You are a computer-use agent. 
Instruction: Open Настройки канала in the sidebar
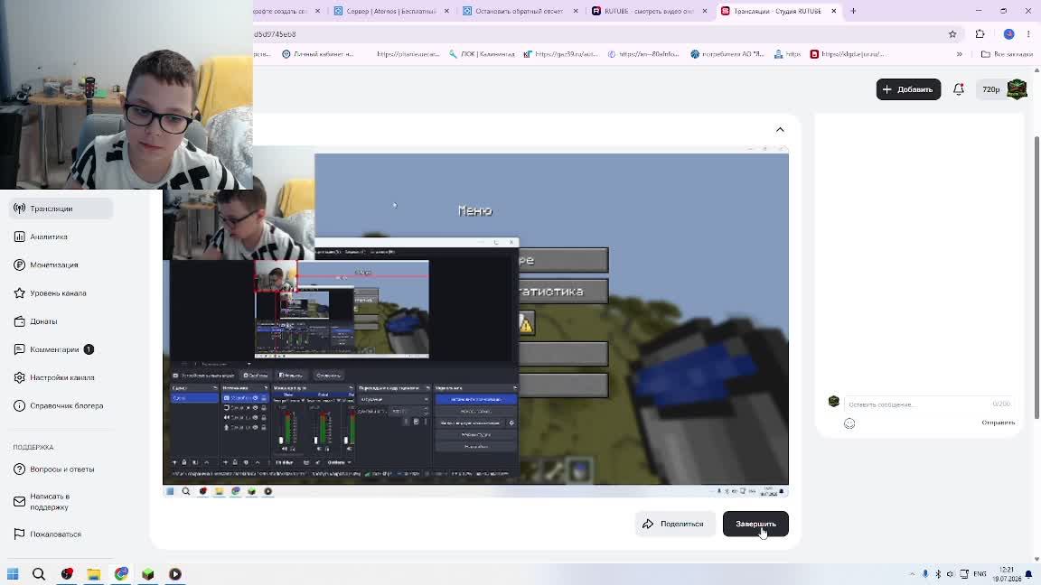point(61,377)
